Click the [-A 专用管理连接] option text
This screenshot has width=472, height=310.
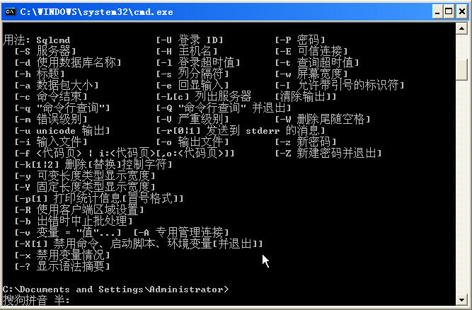click(x=181, y=232)
